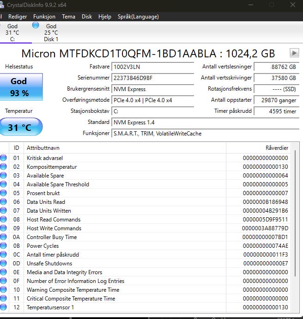The height and width of the screenshot is (319, 303).
Task: Click the Standard field NVM Express 1.4
Action: pyautogui.click(x=205, y=122)
